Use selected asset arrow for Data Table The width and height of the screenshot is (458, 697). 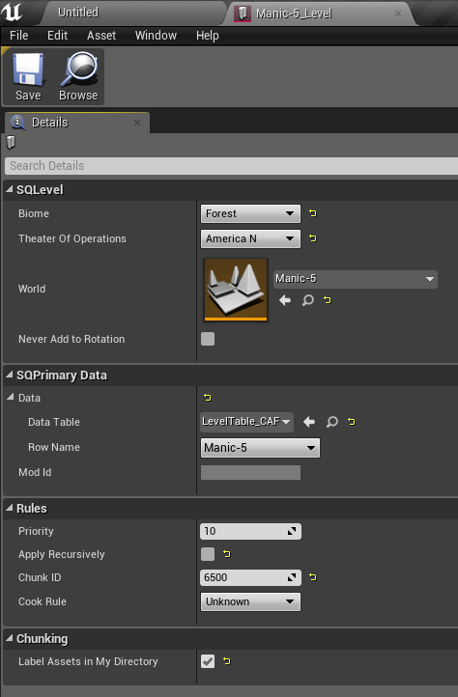pyautogui.click(x=309, y=422)
